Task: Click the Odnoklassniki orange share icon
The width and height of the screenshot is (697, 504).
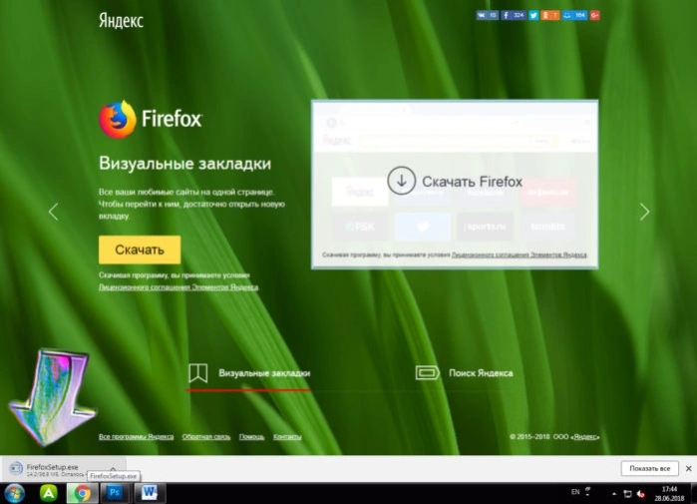Action: [550, 15]
